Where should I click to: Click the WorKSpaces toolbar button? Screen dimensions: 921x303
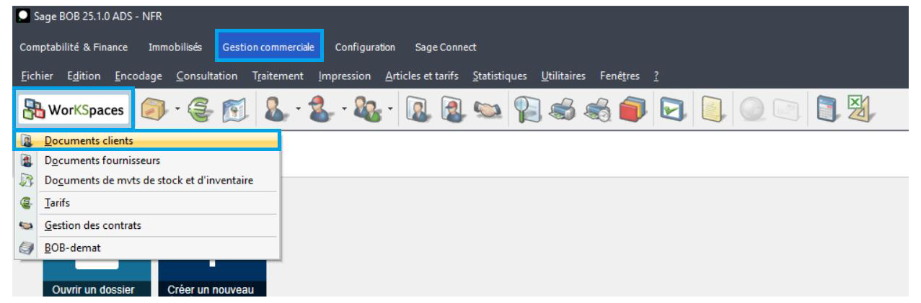click(74, 109)
